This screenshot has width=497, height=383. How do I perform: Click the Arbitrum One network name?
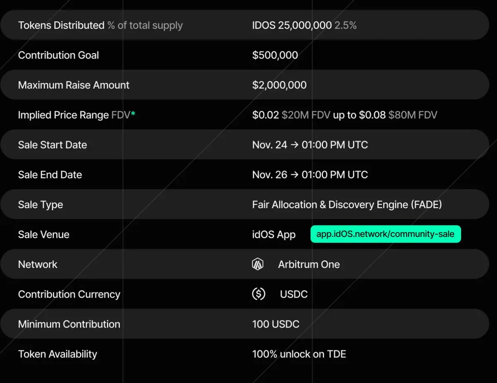pyautogui.click(x=309, y=264)
